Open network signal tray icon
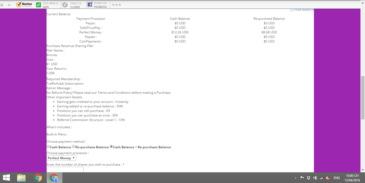Viewport: 365px width, 183px height. click(321, 178)
